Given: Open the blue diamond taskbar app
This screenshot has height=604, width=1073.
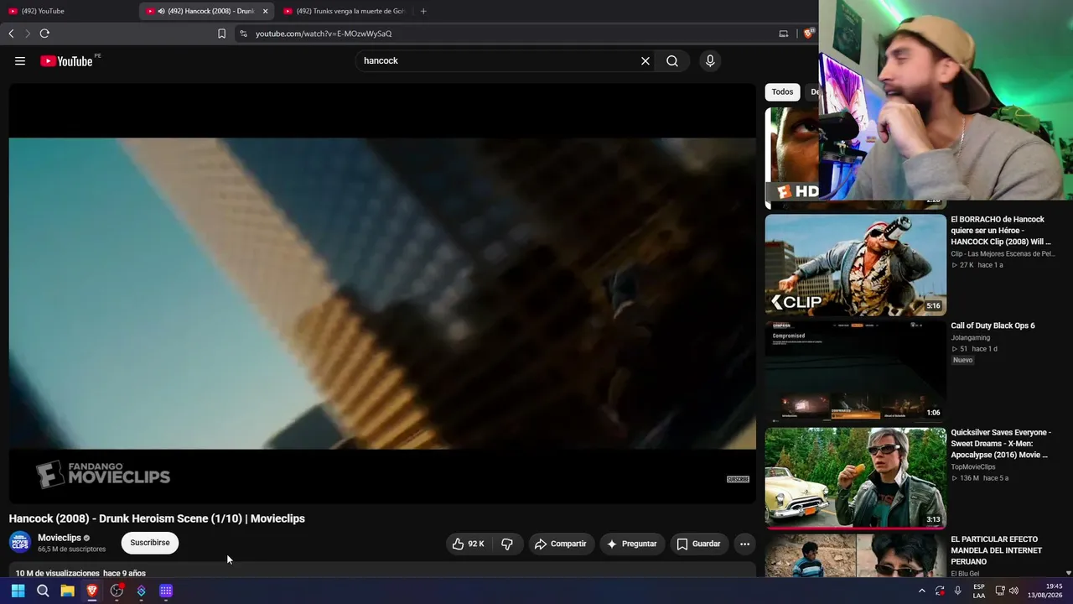Looking at the screenshot, I should tap(141, 591).
